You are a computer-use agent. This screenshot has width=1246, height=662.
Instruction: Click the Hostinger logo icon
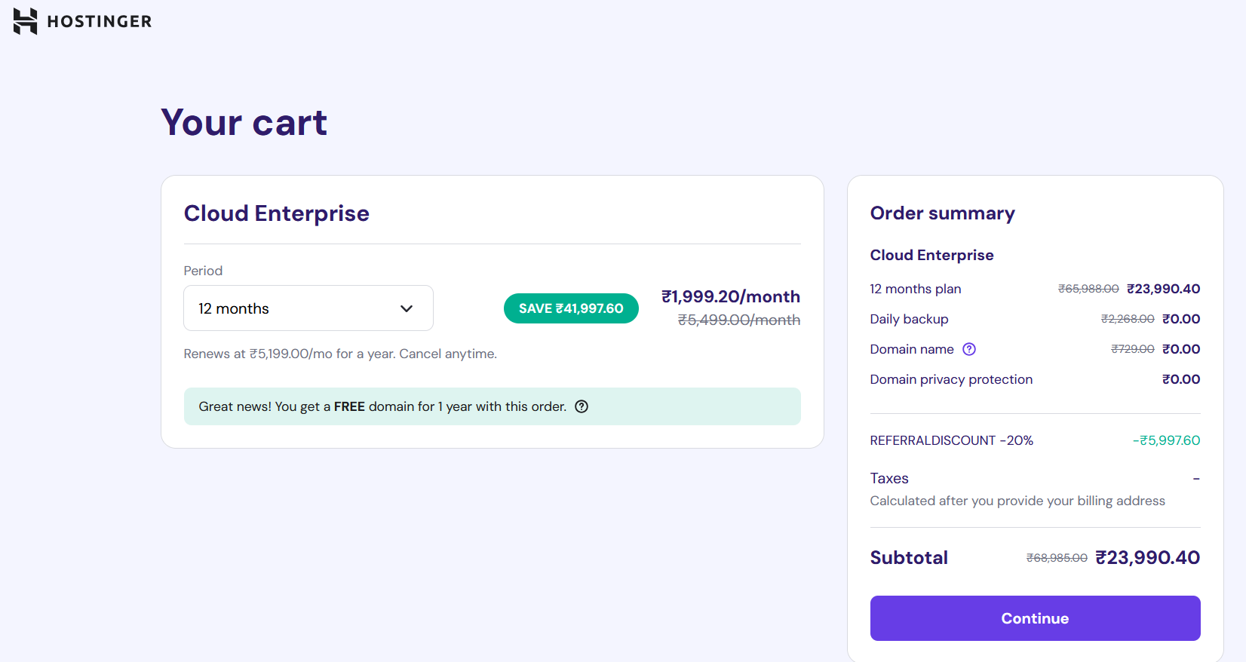point(25,21)
